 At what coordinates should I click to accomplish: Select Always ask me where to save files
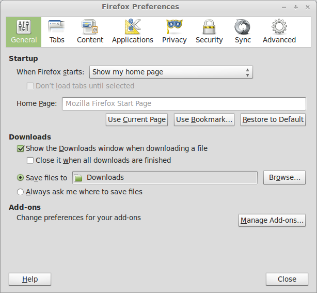point(20,192)
